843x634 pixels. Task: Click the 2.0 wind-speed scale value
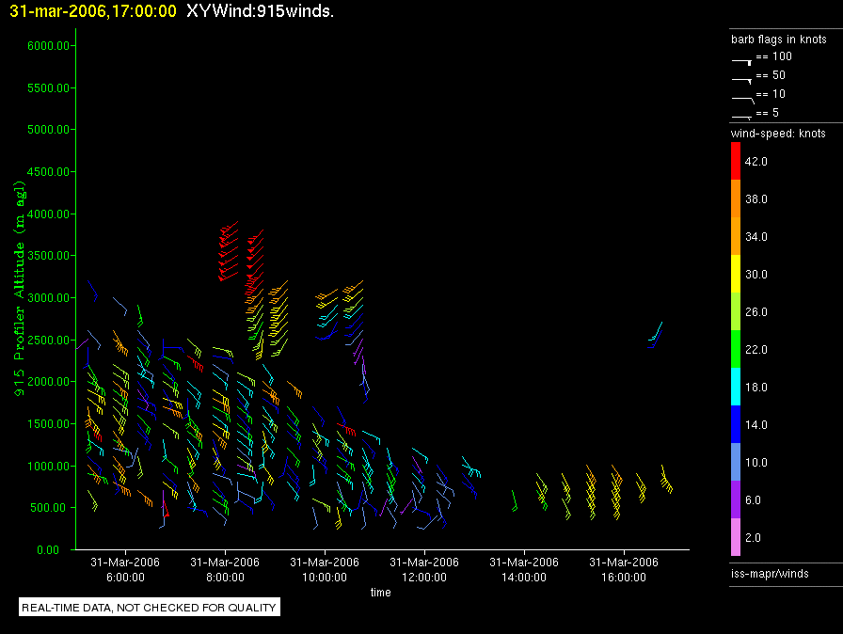click(x=753, y=537)
